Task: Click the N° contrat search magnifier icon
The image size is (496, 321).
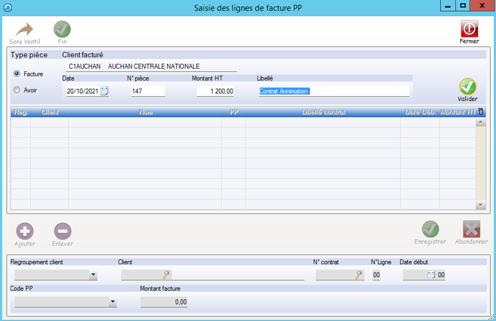Action: [x=359, y=275]
